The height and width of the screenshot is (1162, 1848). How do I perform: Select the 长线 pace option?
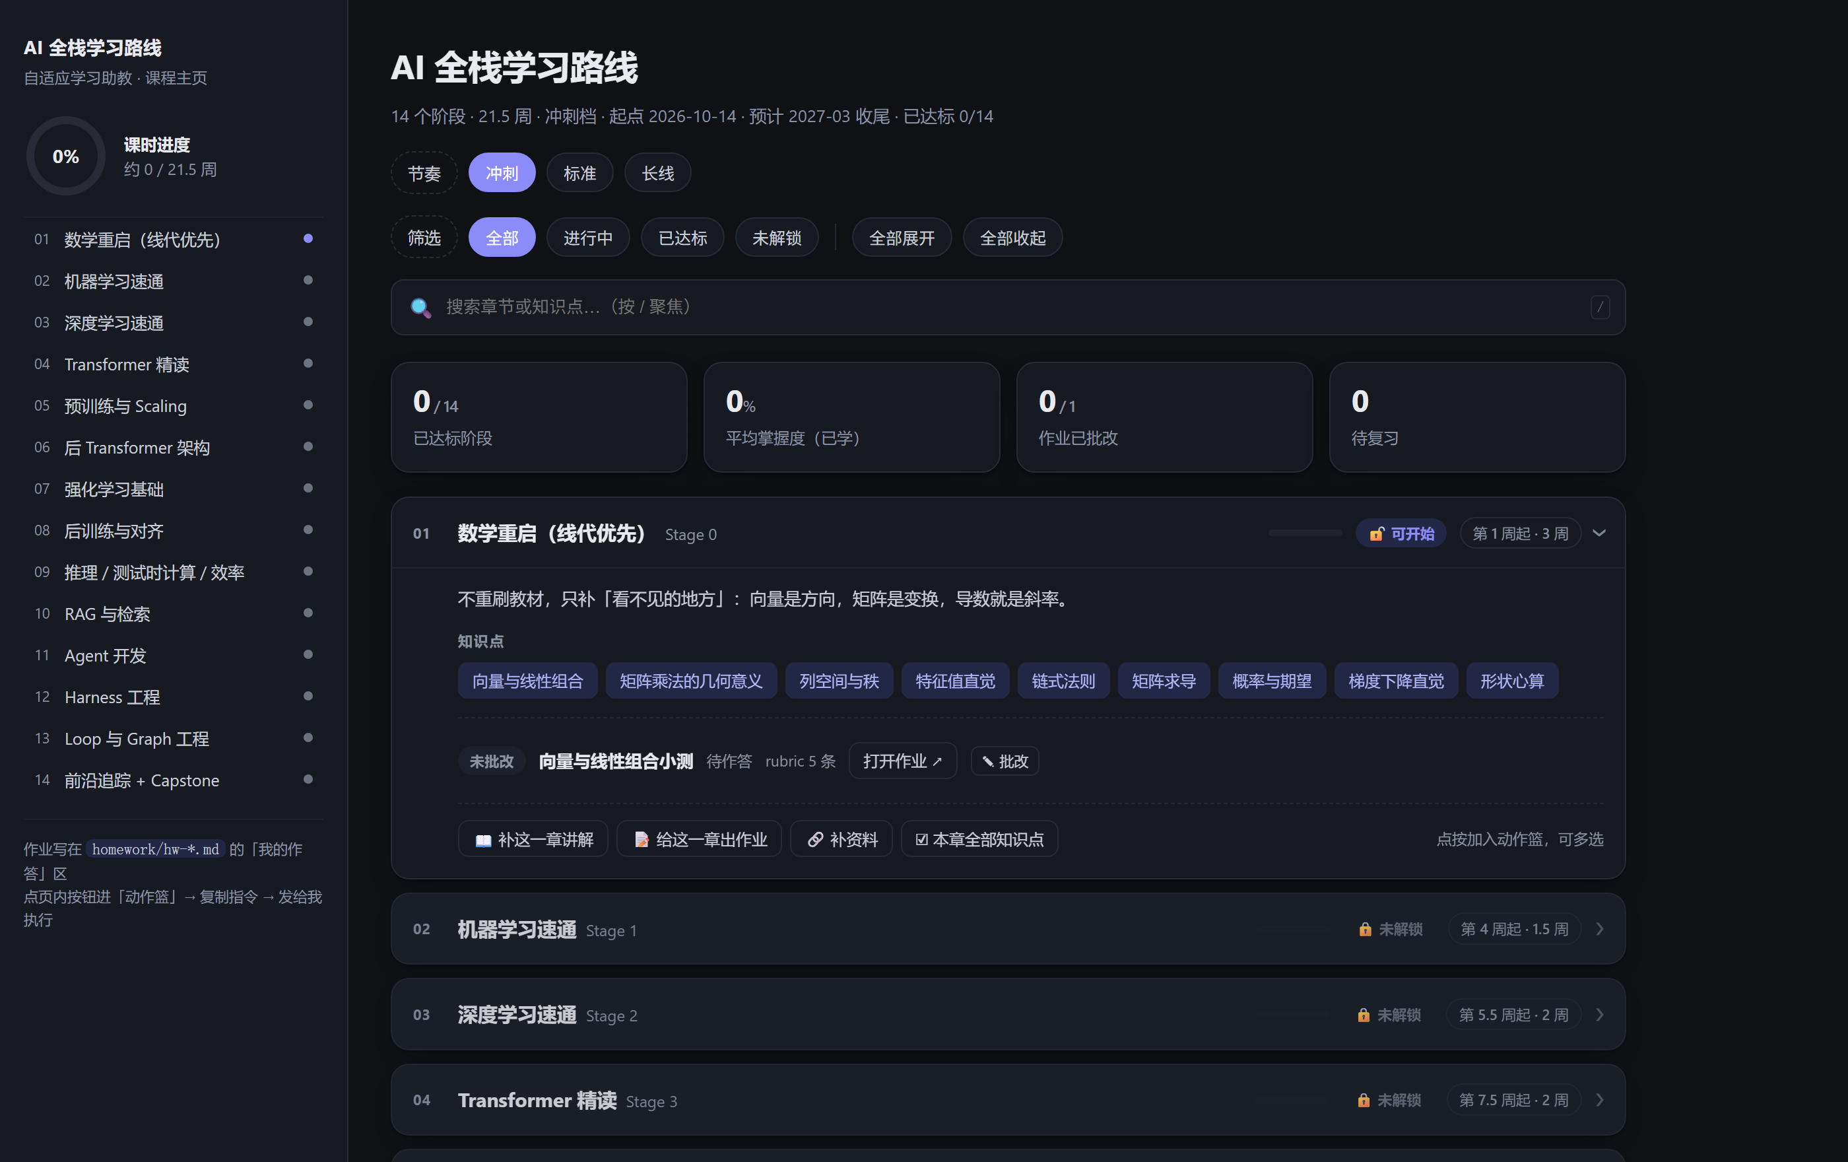pyautogui.click(x=658, y=174)
